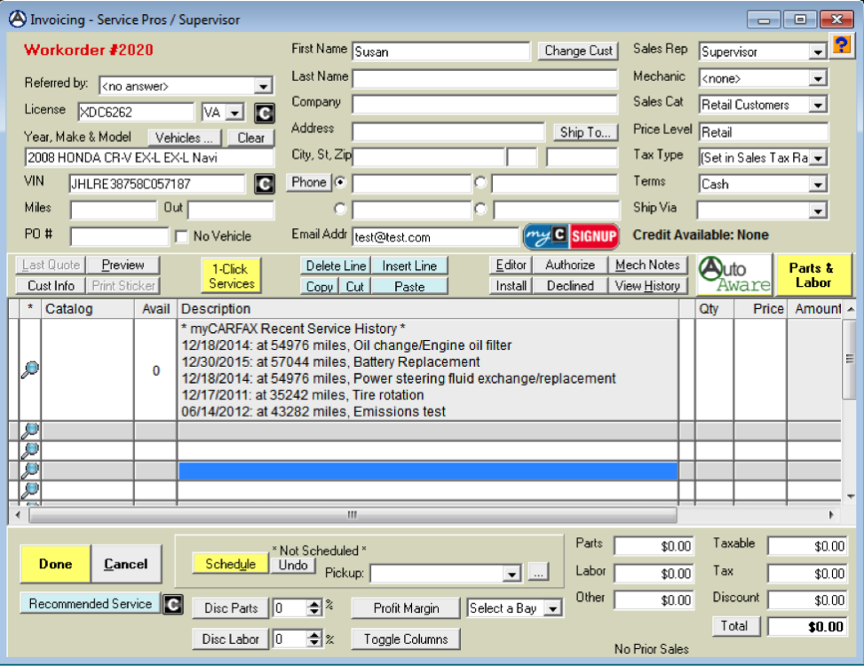This screenshot has height=666, width=864.
Task: Click the magnifier icon on the blue highlighted row
Action: [30, 471]
